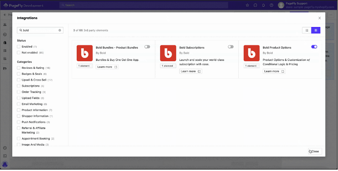This screenshot has height=171, width=338.
Task: Click the Bold Subscriptions title
Action: point(192,48)
